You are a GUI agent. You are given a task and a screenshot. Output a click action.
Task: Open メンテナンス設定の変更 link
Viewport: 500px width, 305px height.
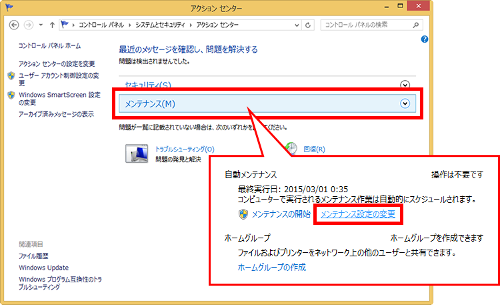(x=358, y=214)
